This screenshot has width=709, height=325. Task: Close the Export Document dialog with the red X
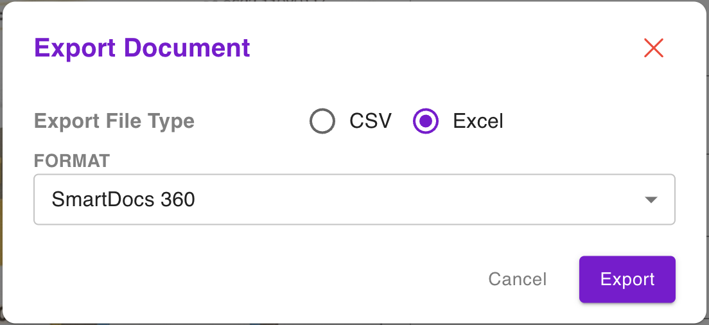[653, 48]
